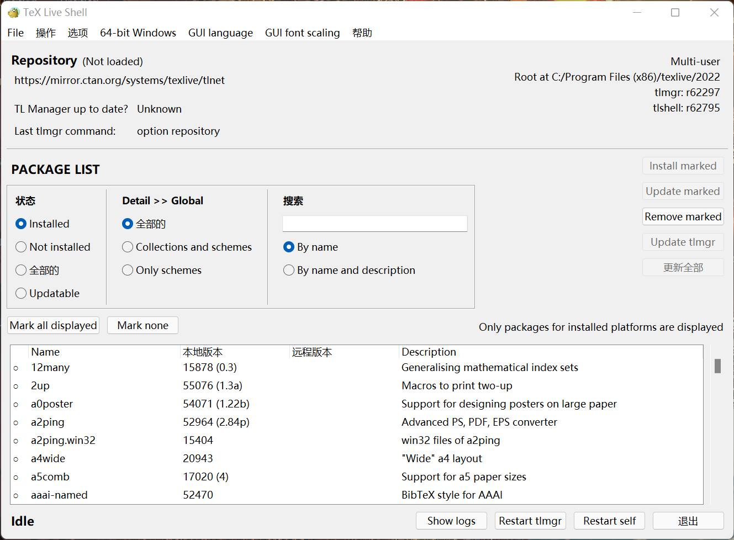This screenshot has width=734, height=540.
Task: Click the Remove marked button
Action: [683, 216]
